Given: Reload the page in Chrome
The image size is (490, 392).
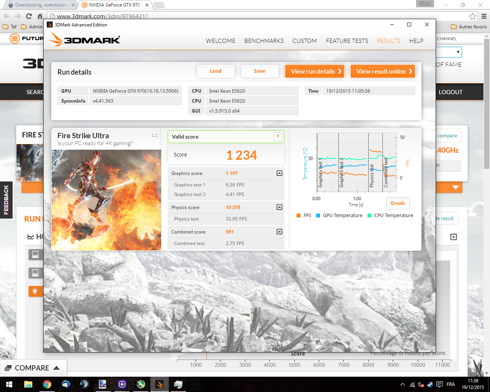Looking at the screenshot, I should (29, 16).
